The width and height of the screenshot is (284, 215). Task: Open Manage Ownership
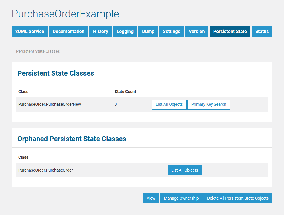click(x=181, y=198)
